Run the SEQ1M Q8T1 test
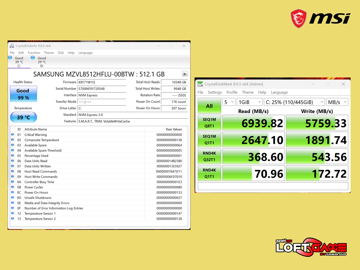This screenshot has height=270, width=360. click(210, 123)
